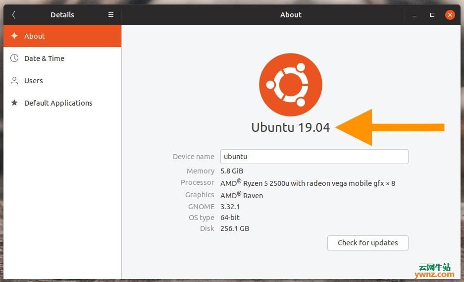Select the About sidebar item

(62, 36)
